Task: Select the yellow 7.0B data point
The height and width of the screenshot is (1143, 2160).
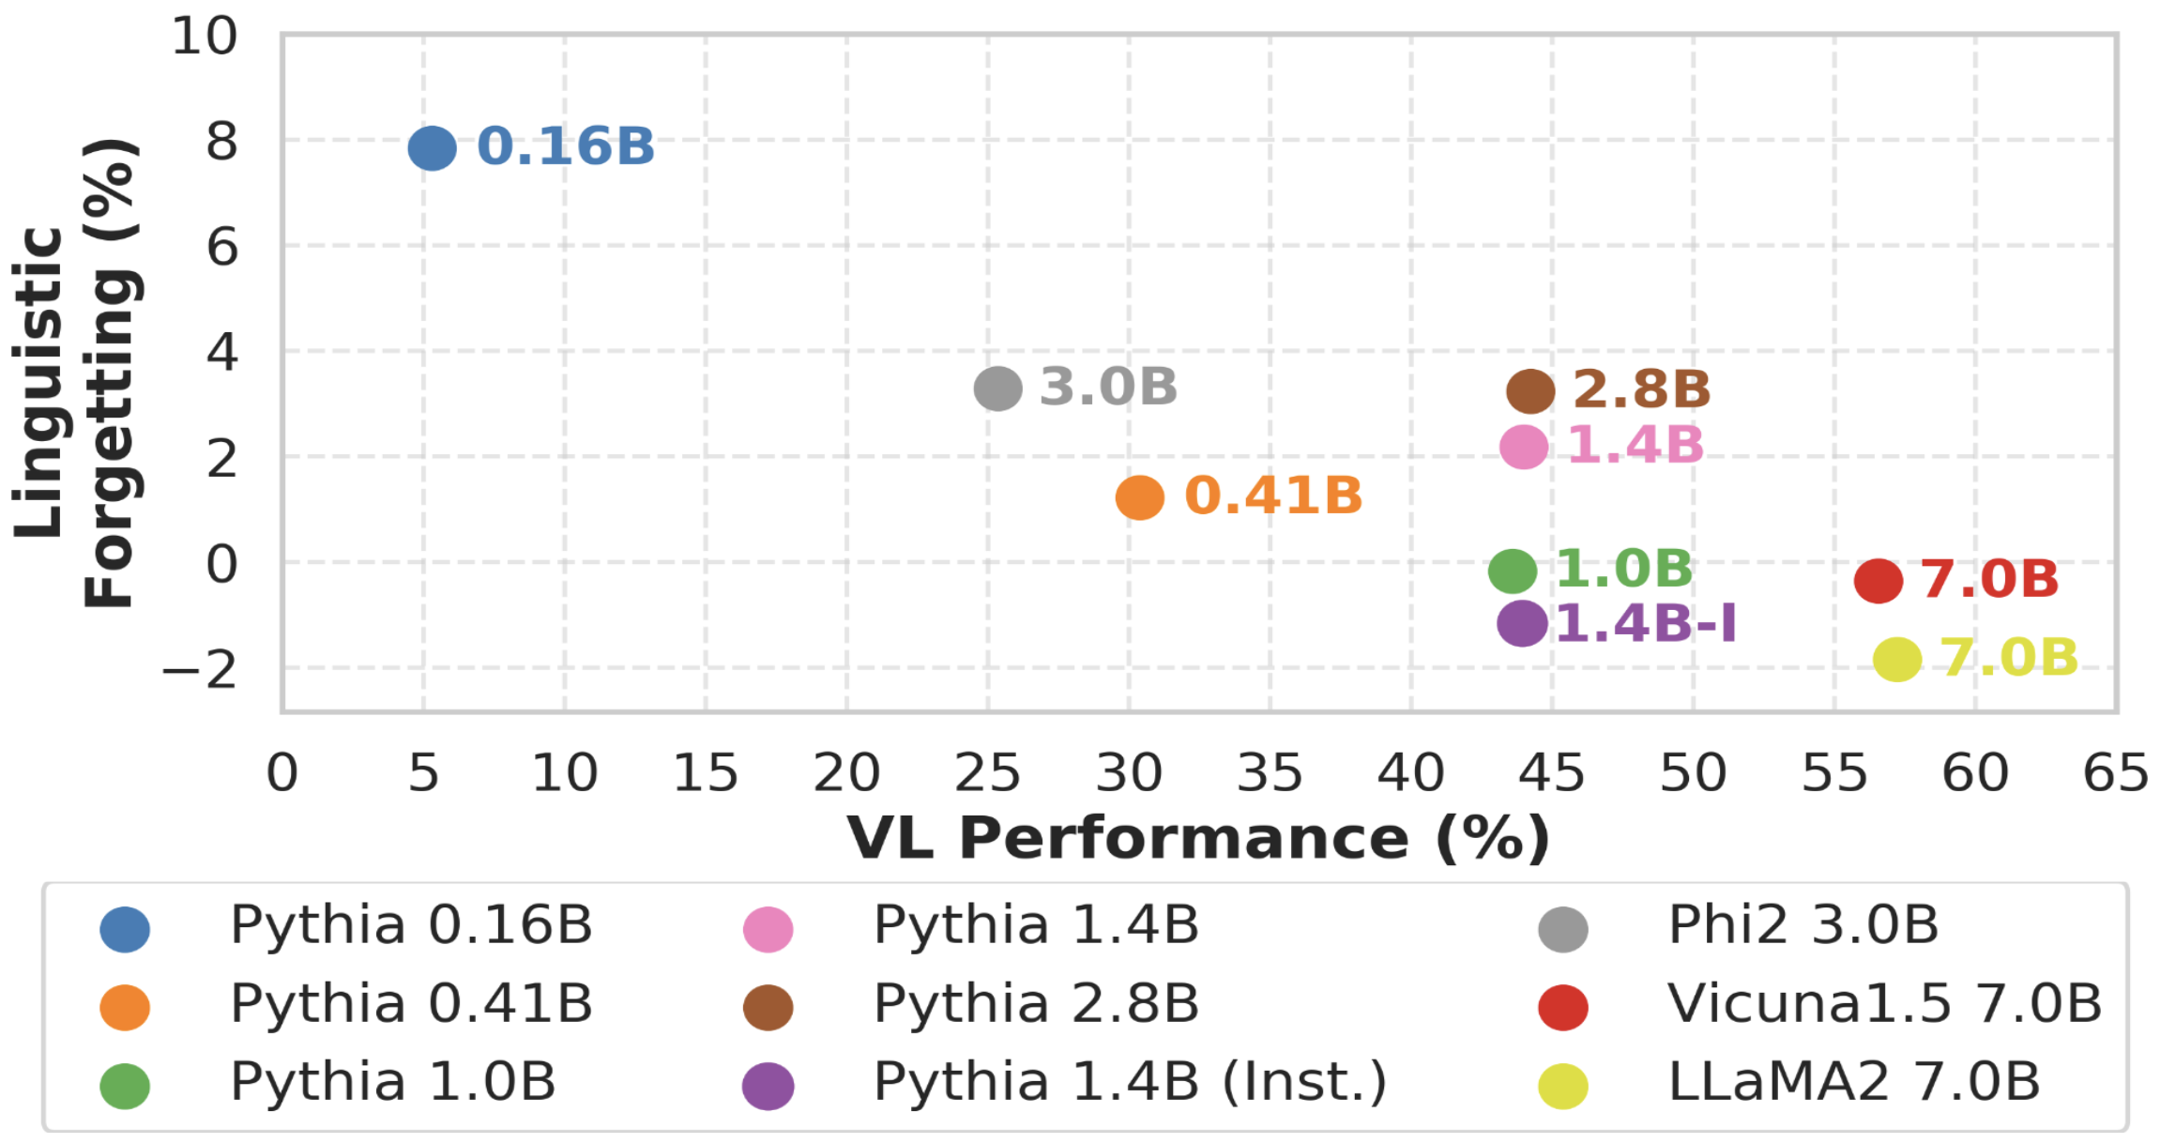Action: click(x=1897, y=659)
